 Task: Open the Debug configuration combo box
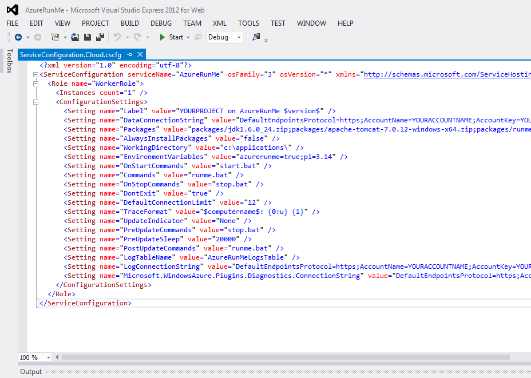224,37
